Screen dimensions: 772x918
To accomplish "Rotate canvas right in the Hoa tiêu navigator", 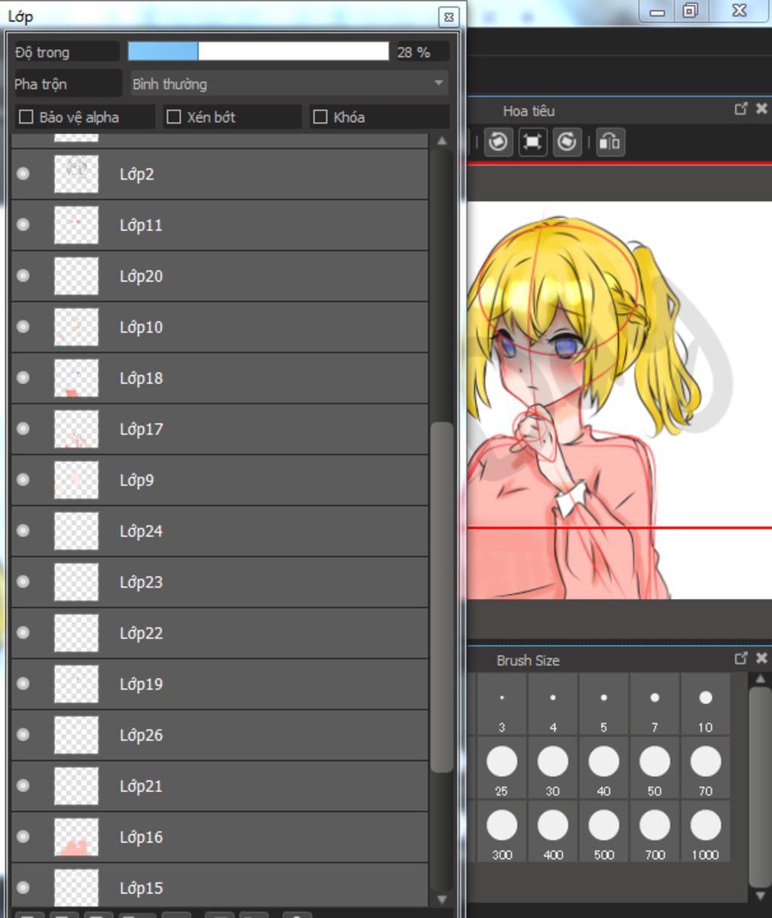I will 567,142.
